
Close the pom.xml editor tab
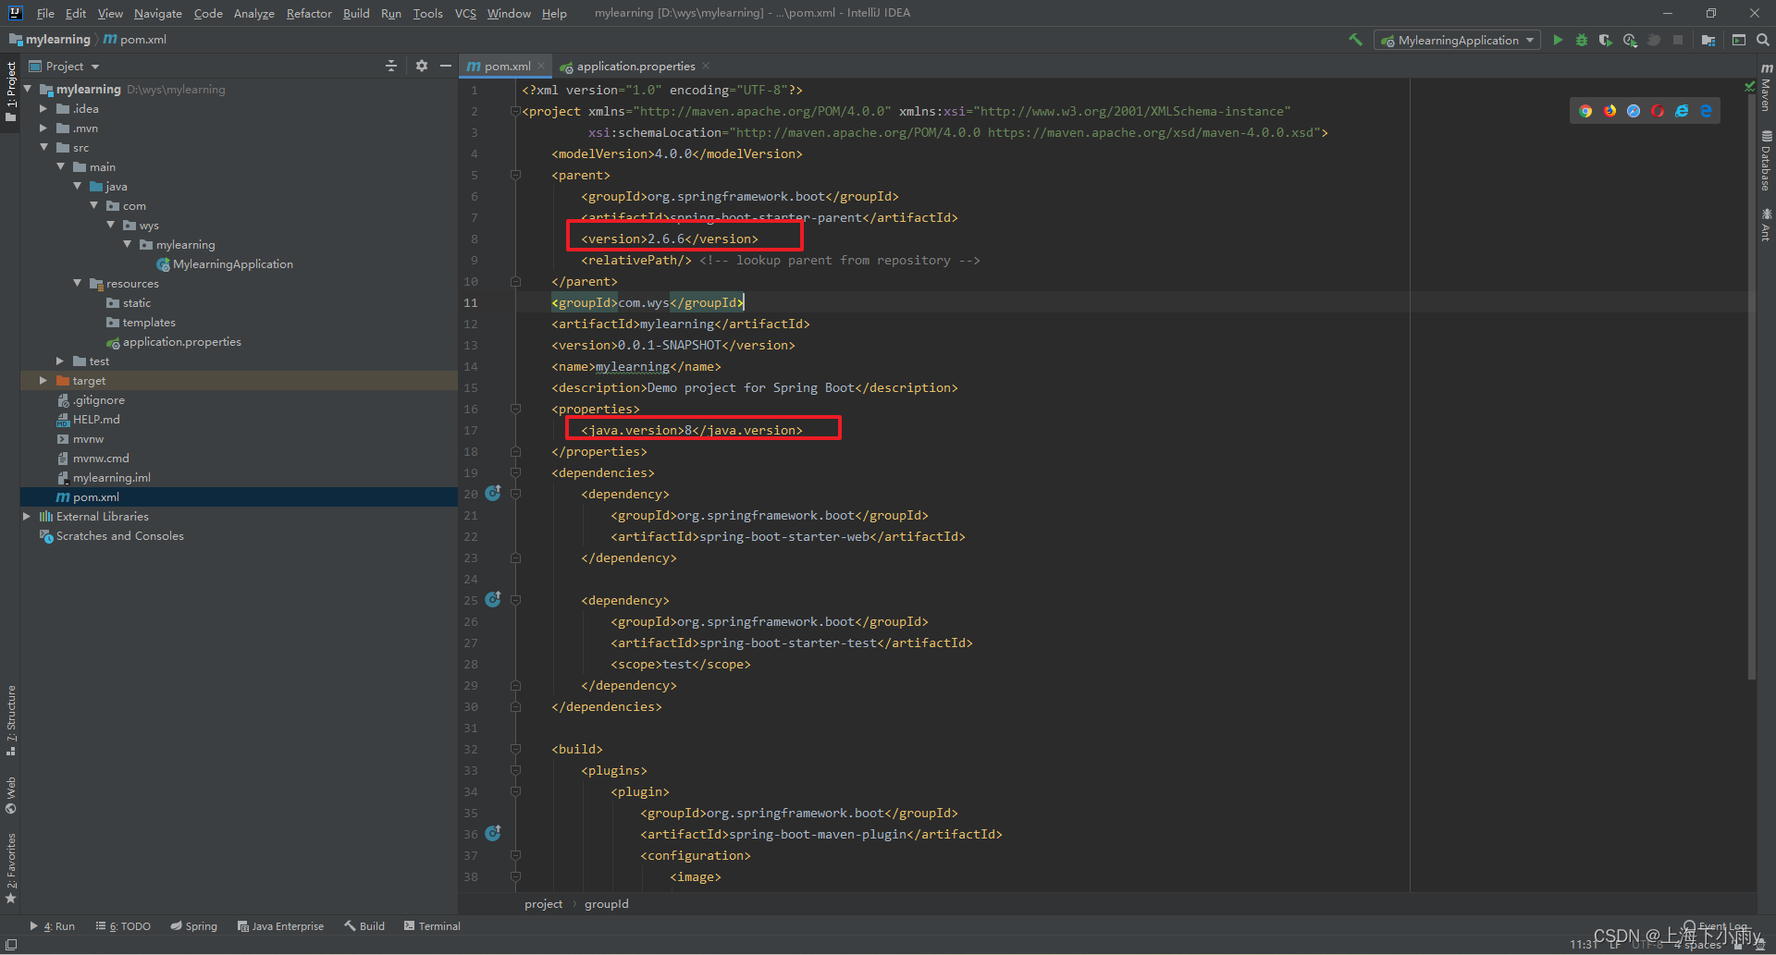coord(542,66)
